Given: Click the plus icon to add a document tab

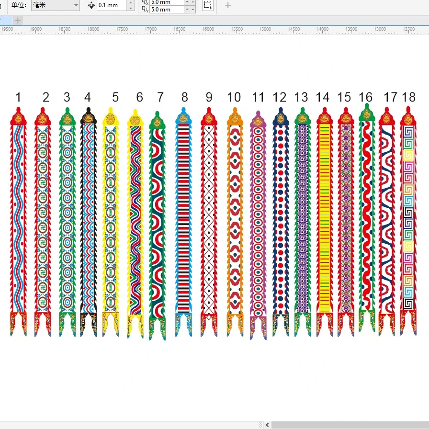Looking at the screenshot, I should click(18, 20).
